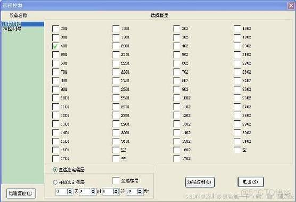Image resolution: width=296 pixels, height=202 pixels.
Task: Tick the 1902 checkbox
Action: coord(237,37)
